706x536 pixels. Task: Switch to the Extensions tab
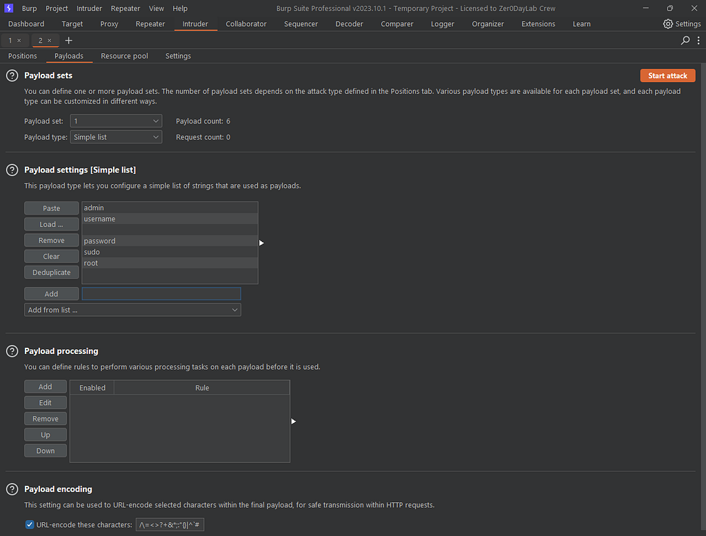pyautogui.click(x=538, y=24)
